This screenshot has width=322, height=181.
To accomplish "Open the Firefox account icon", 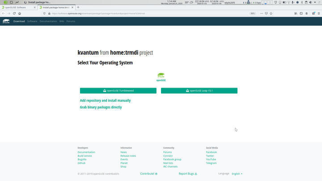I will tap(307, 13).
